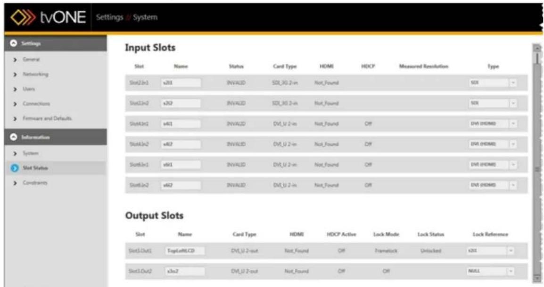Click the chevron icon next to Users
This screenshot has width=544, height=287.
(15, 90)
